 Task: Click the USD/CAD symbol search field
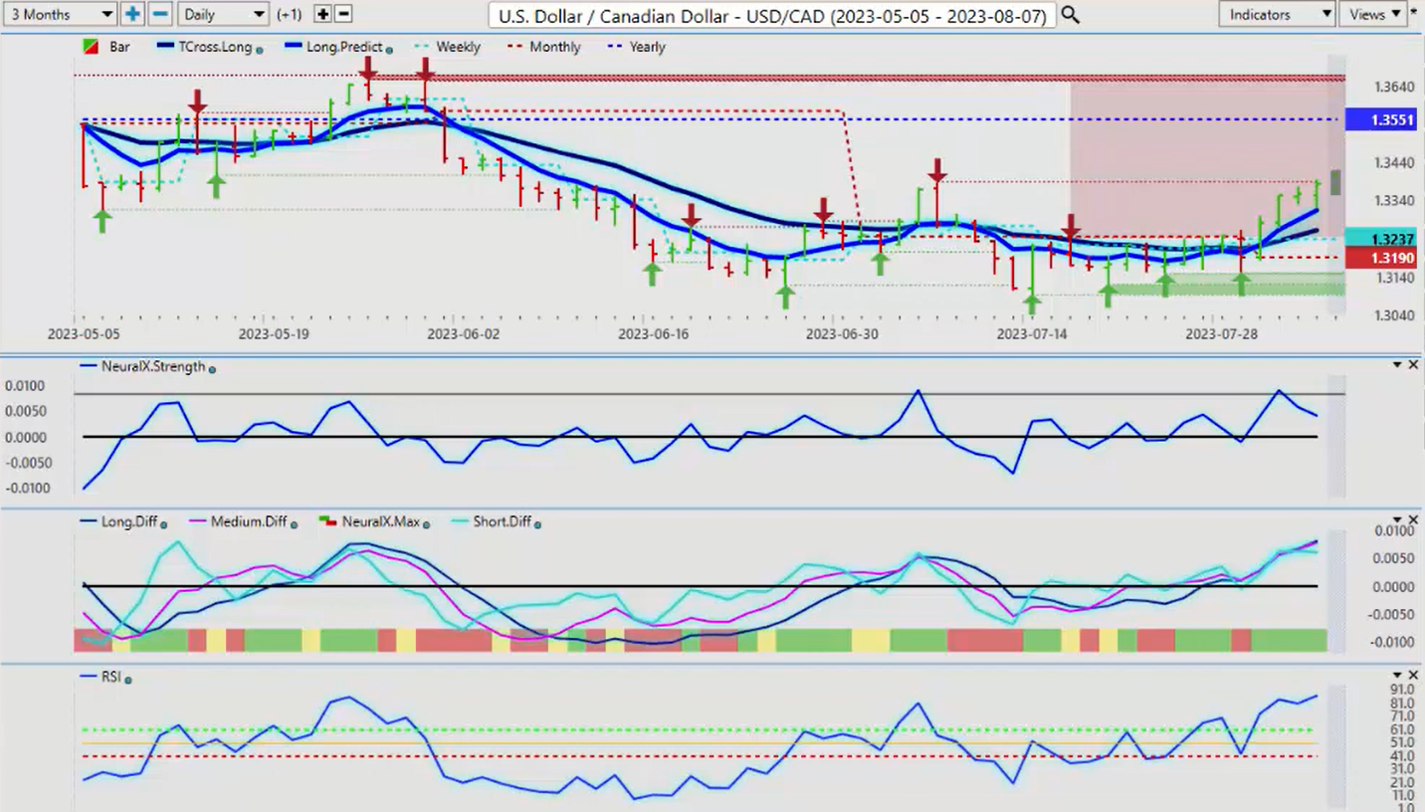click(x=772, y=15)
